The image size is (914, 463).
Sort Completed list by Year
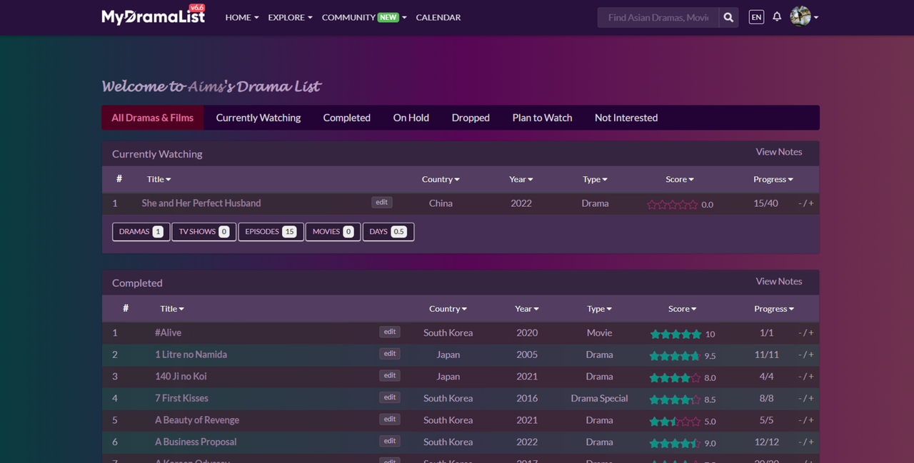pos(527,309)
